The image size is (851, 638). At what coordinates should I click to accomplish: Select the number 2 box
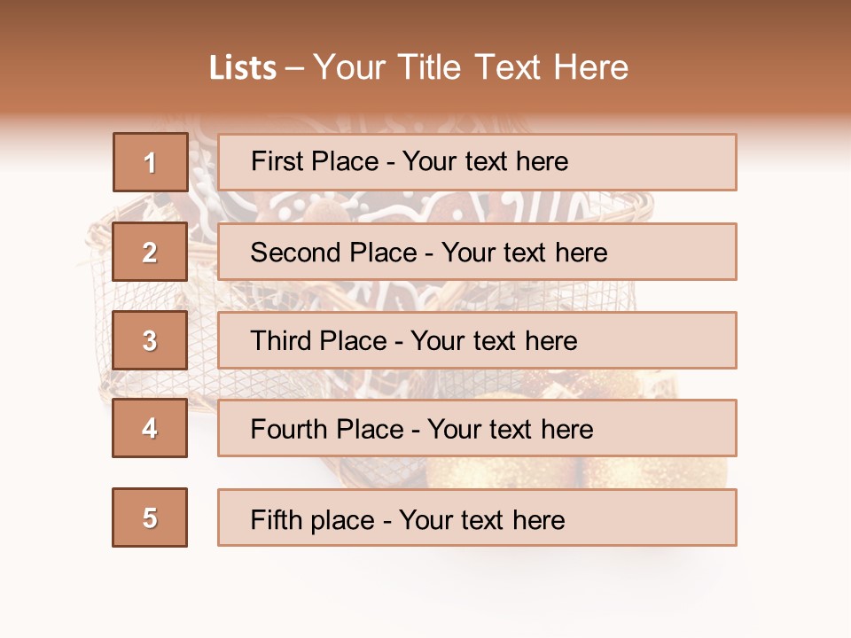[x=150, y=252]
